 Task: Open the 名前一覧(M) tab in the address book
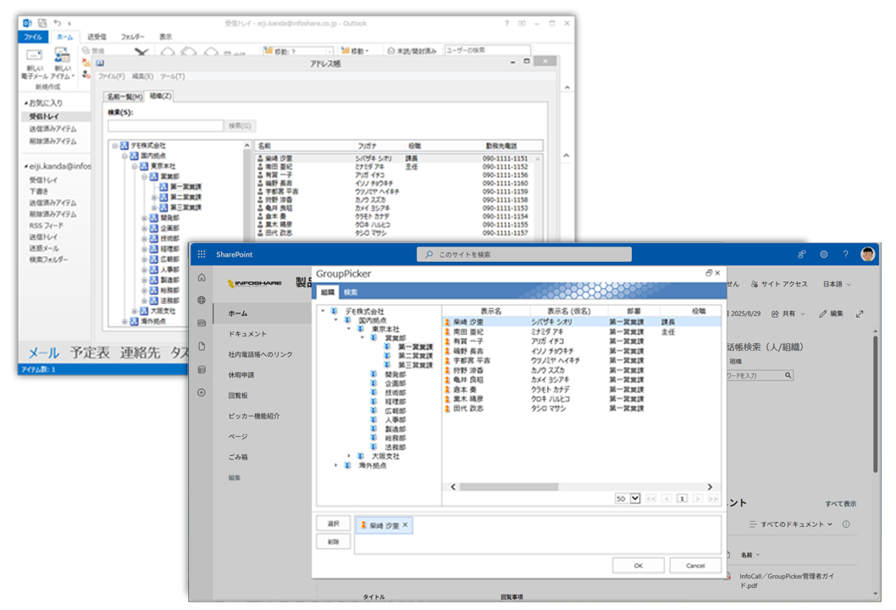click(124, 97)
